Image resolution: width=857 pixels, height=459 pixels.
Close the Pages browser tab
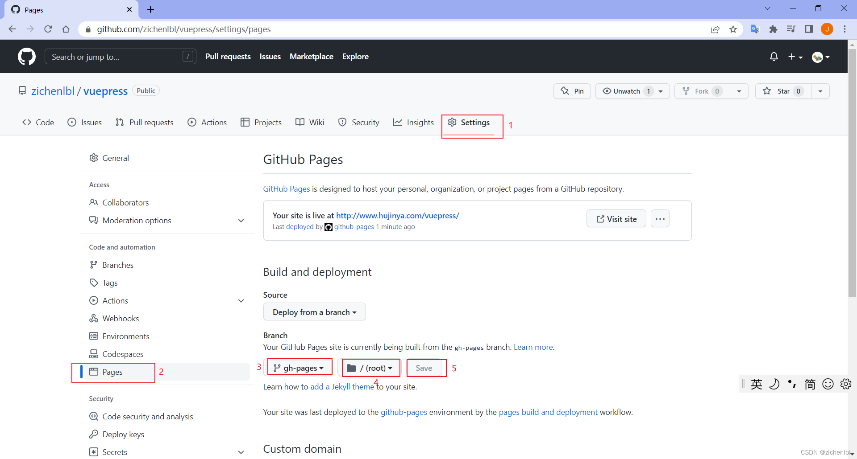129,9
